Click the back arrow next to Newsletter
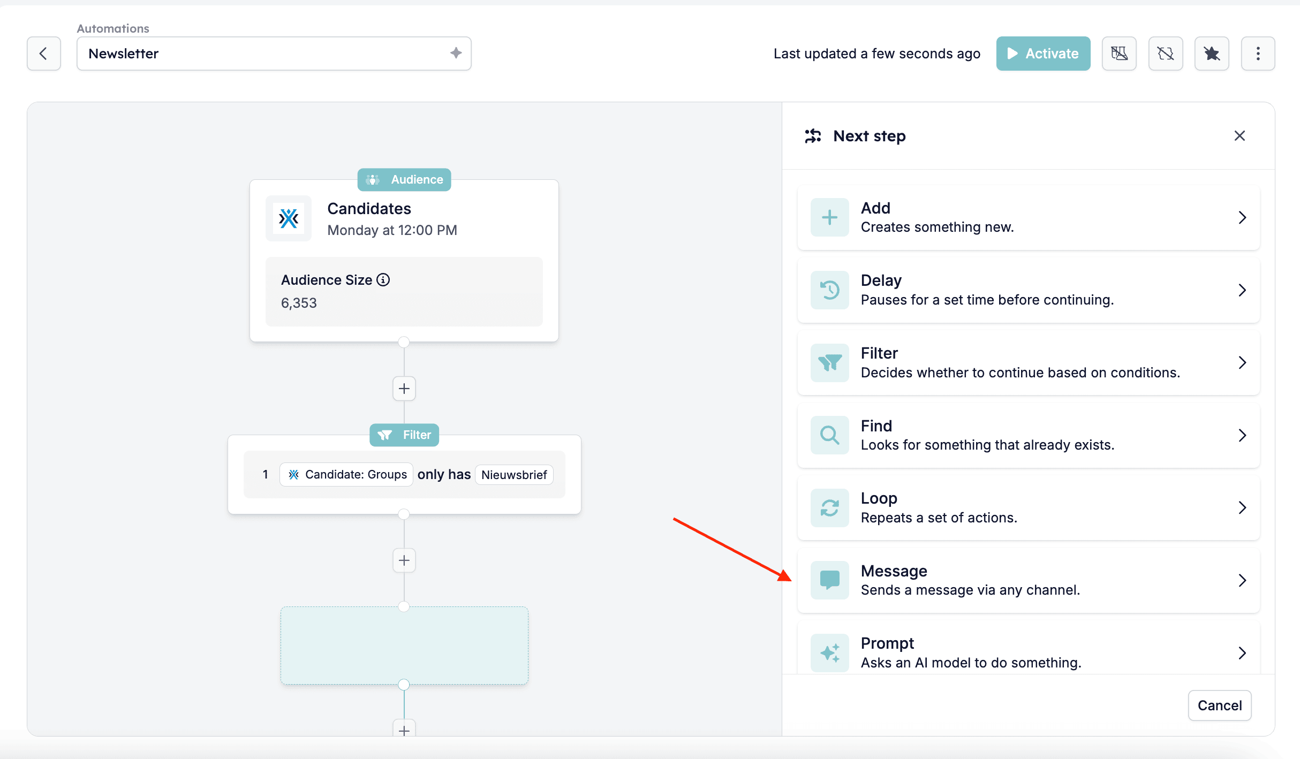The width and height of the screenshot is (1300, 759). pos(44,54)
